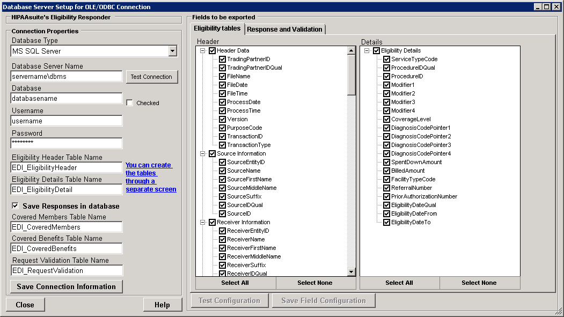Viewport: 564px width, 317px height.
Task: Open the Database Type dropdown
Action: [172, 51]
